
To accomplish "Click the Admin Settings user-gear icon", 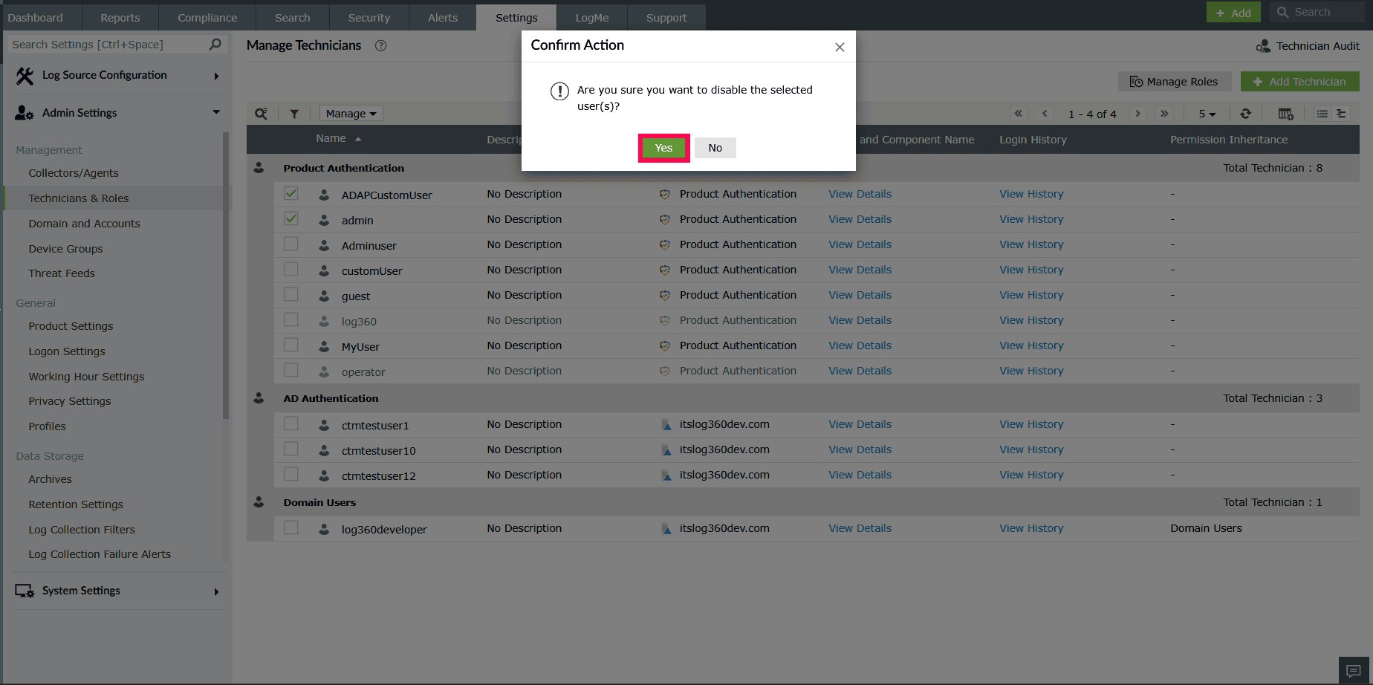I will coord(25,113).
